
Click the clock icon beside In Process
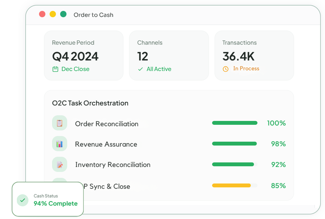(x=225, y=69)
